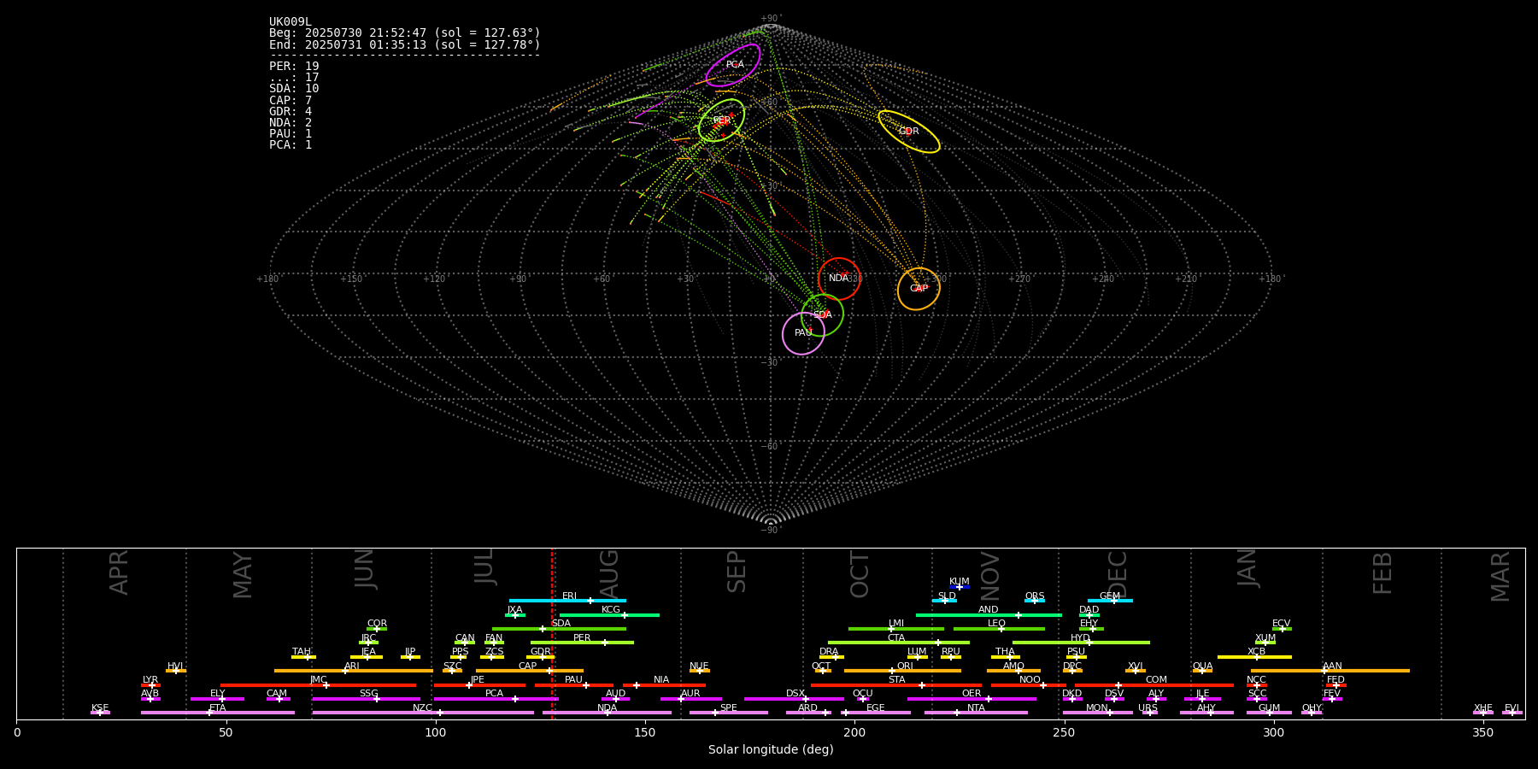The height and width of the screenshot is (769, 1538).
Task: Click the KCG shower bar in timeline
Action: tap(609, 615)
